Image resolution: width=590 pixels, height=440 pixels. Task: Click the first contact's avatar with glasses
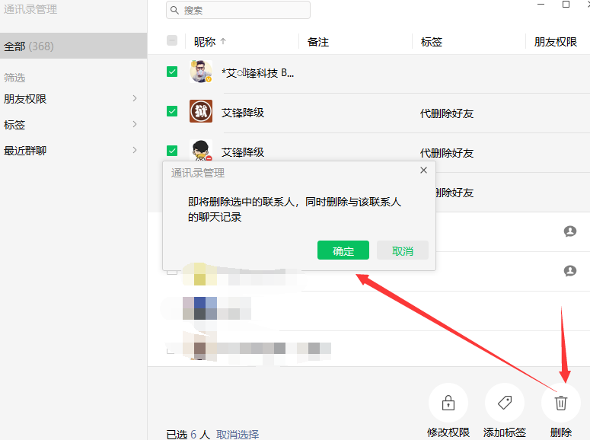[x=200, y=72]
